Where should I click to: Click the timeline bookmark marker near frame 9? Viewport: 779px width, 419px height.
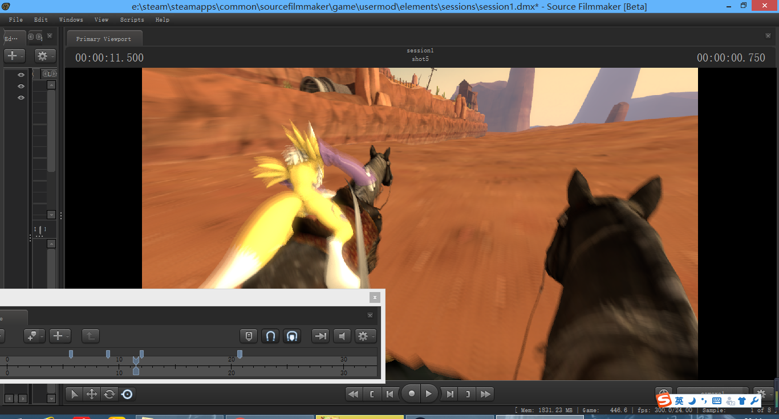point(108,354)
